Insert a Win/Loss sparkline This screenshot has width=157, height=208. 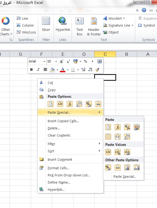pos(26,32)
